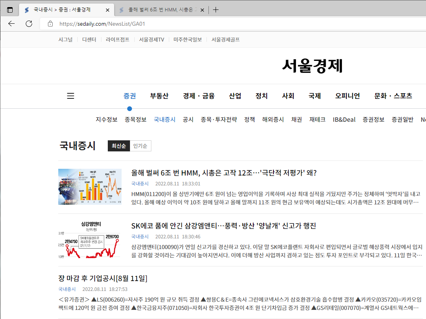Select the 오피니언 main menu
The height and width of the screenshot is (319, 426).
[348, 96]
